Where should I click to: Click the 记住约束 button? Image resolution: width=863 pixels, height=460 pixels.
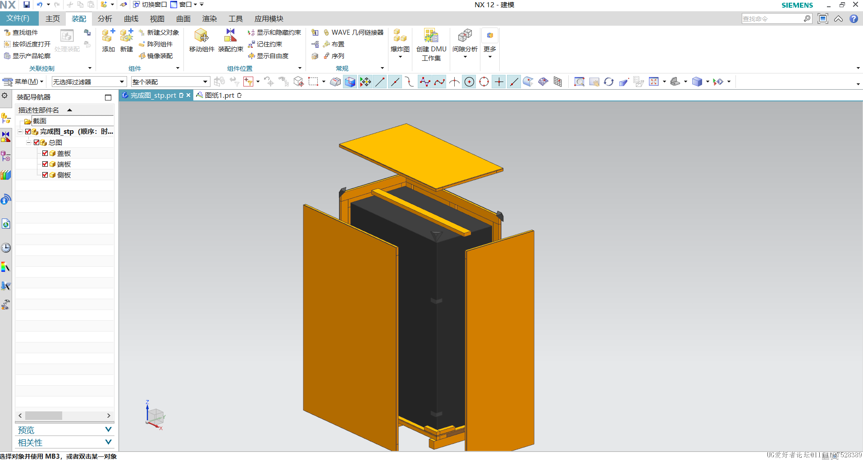pyautogui.click(x=265, y=44)
